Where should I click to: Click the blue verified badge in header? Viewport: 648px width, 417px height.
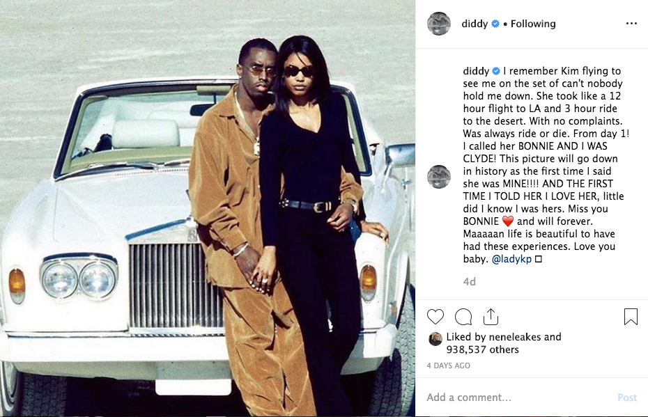point(495,24)
